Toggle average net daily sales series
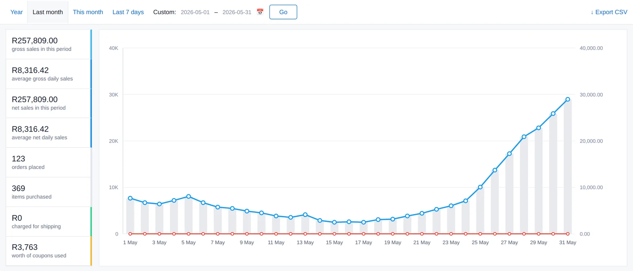This screenshot has height=271, width=633. pyautogui.click(x=49, y=133)
